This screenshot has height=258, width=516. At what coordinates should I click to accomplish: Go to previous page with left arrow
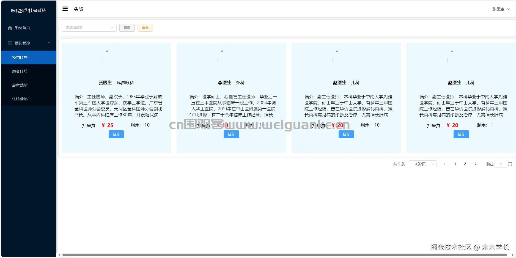point(444,164)
